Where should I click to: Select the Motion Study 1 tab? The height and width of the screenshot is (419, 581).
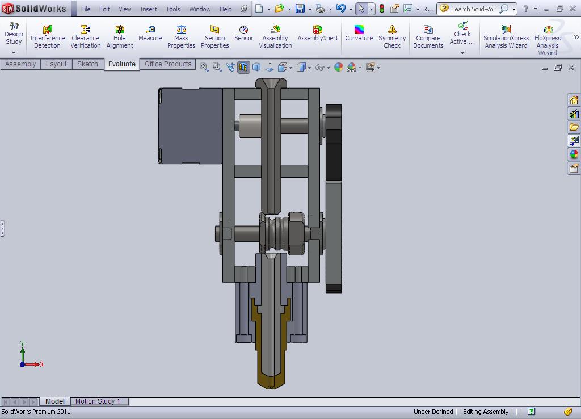pos(99,401)
